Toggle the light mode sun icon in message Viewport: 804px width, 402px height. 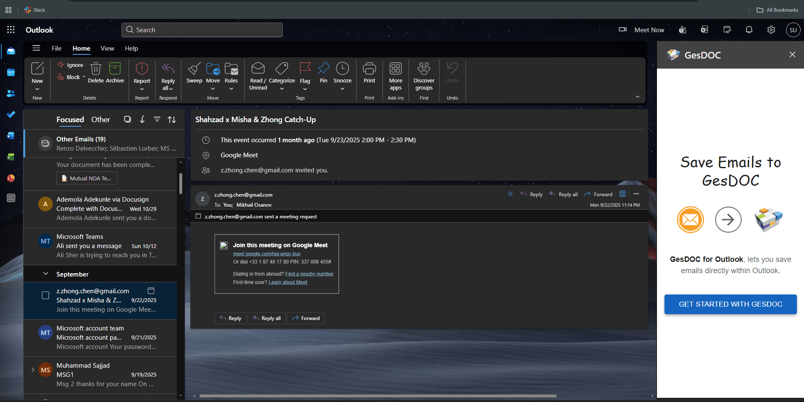tap(510, 194)
